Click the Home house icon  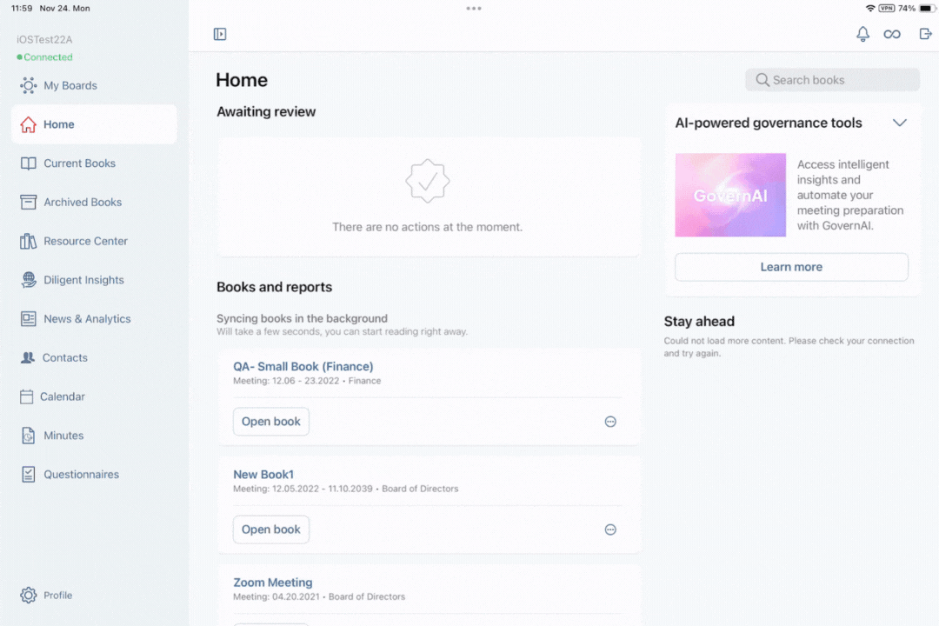[x=28, y=124]
